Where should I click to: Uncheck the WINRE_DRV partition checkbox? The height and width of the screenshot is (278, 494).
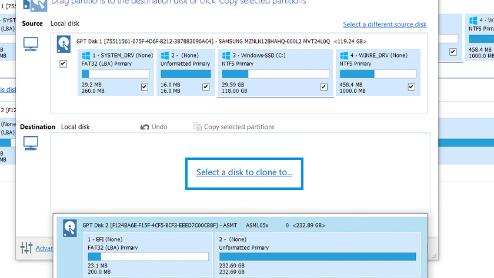411,87
